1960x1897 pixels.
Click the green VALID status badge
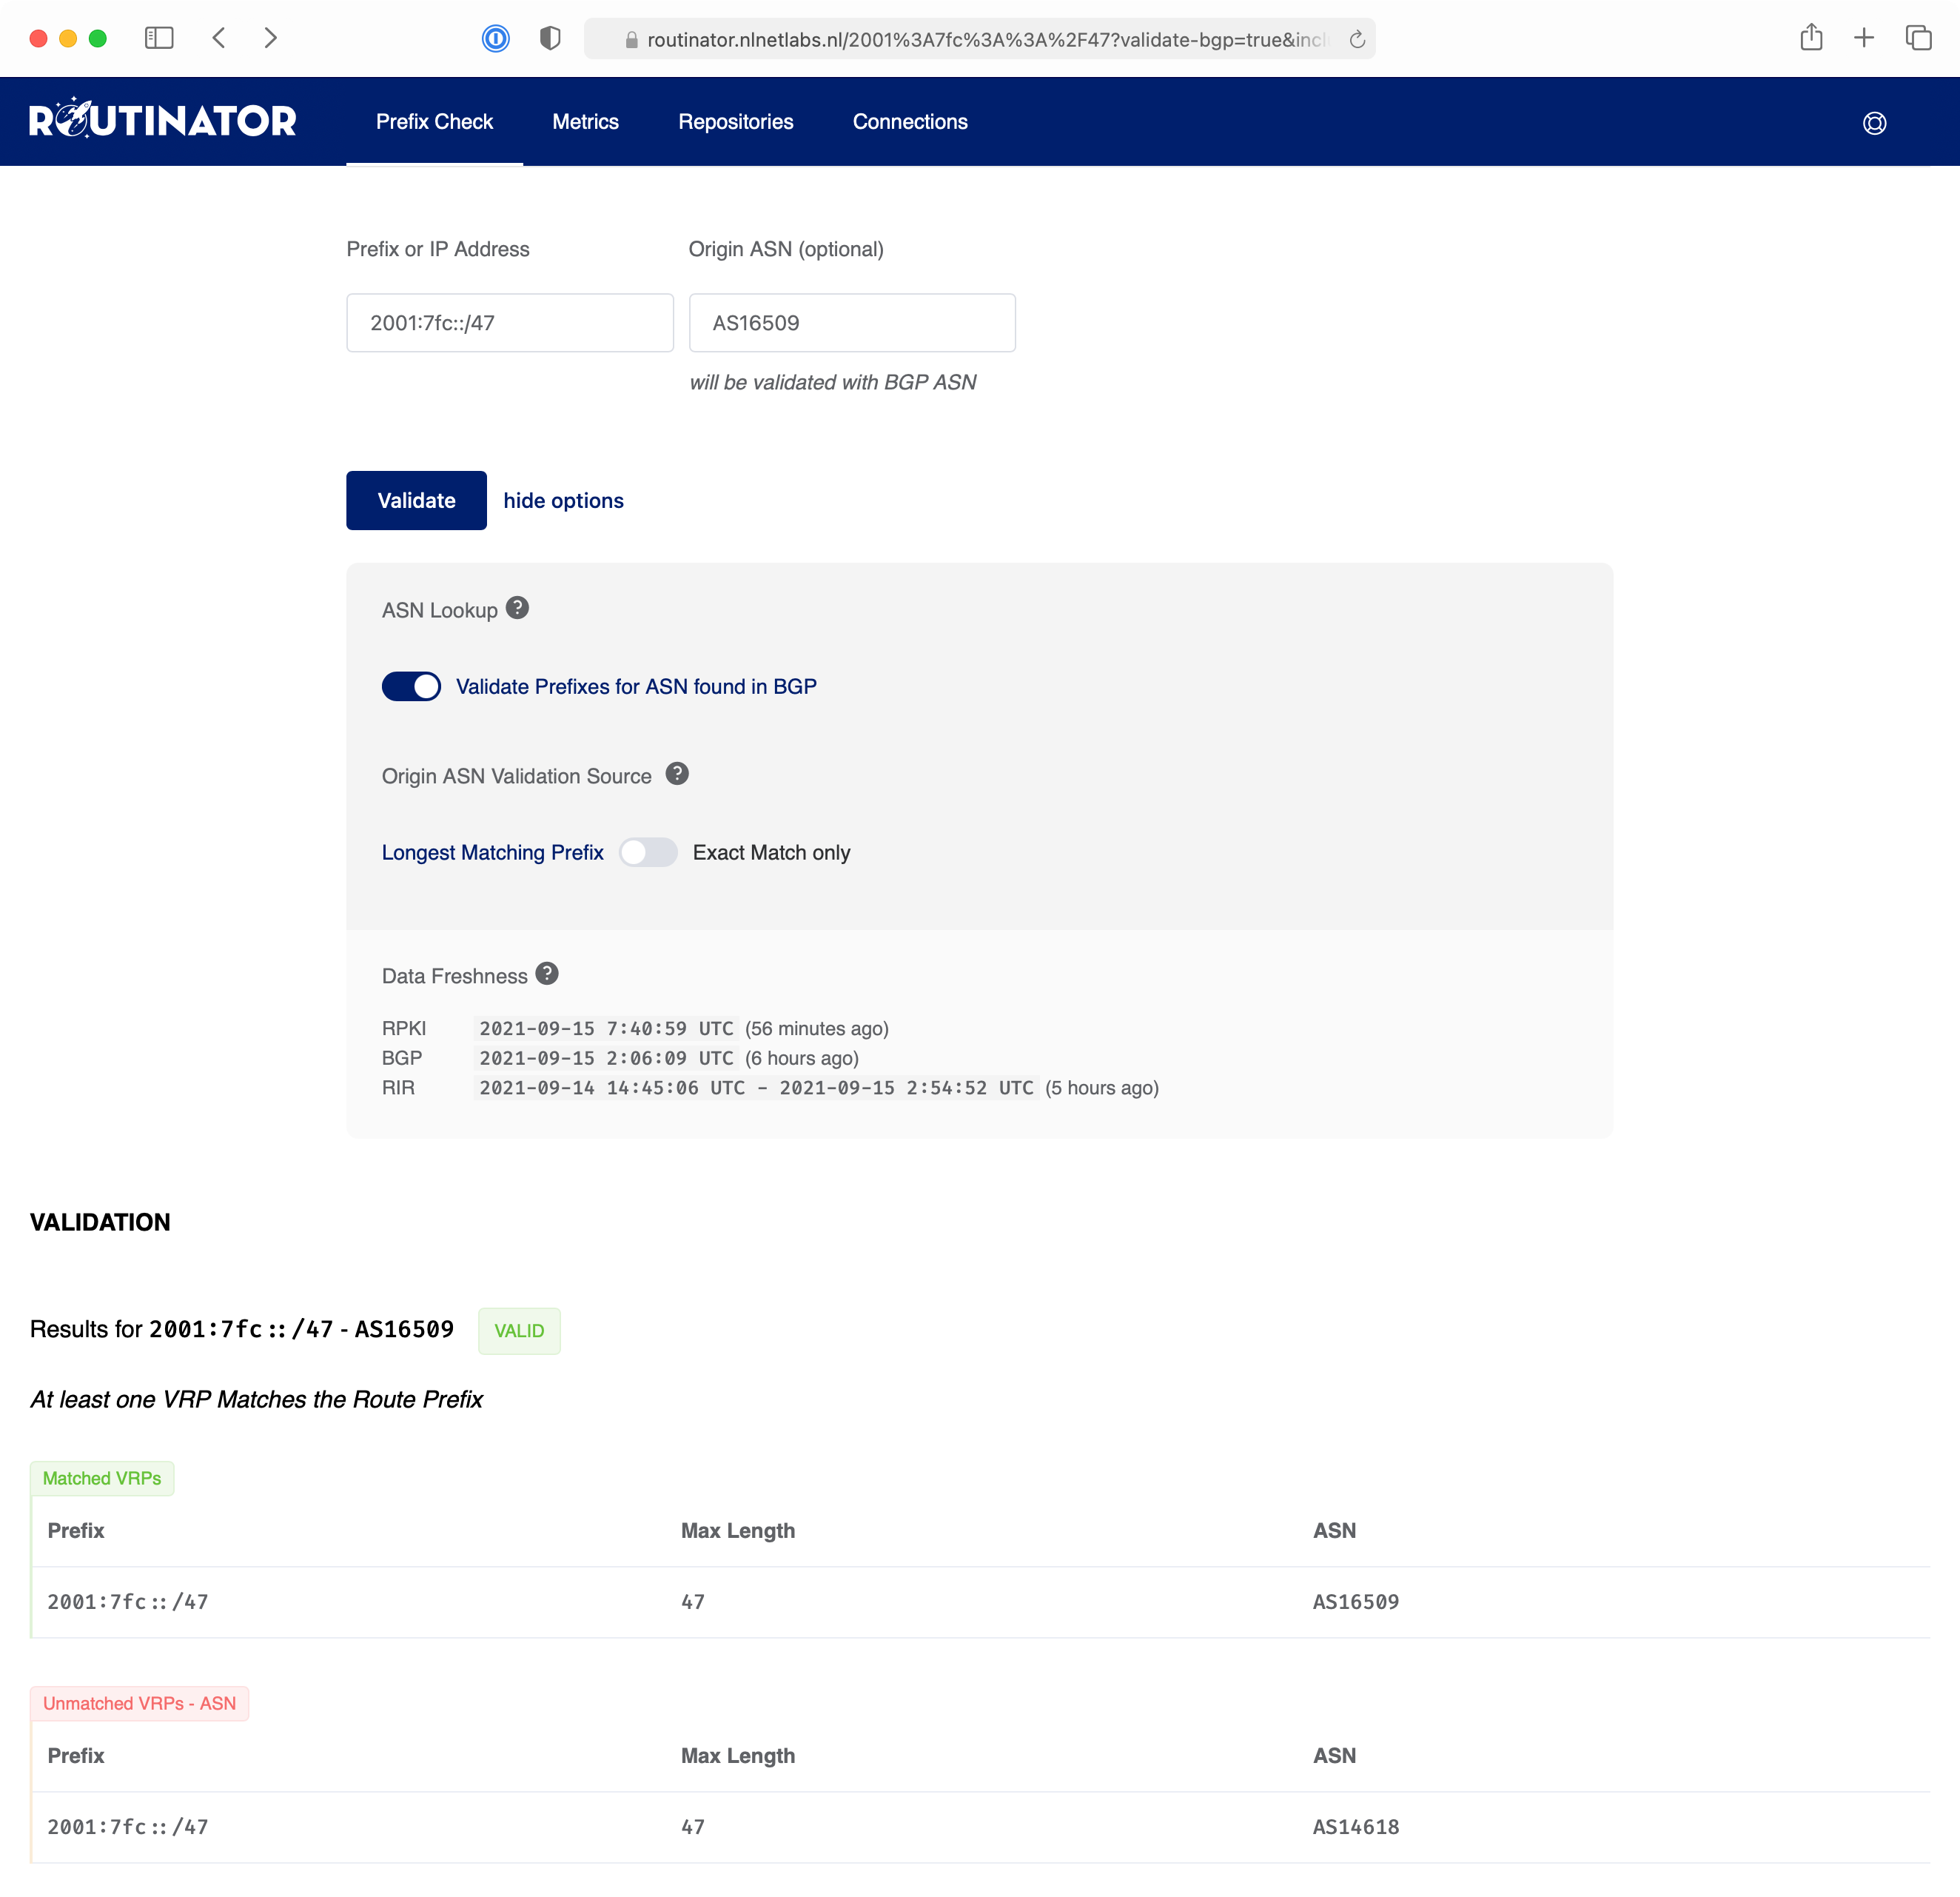coord(519,1331)
